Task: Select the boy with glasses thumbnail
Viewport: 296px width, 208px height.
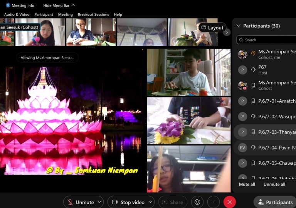Action: (x=91, y=32)
